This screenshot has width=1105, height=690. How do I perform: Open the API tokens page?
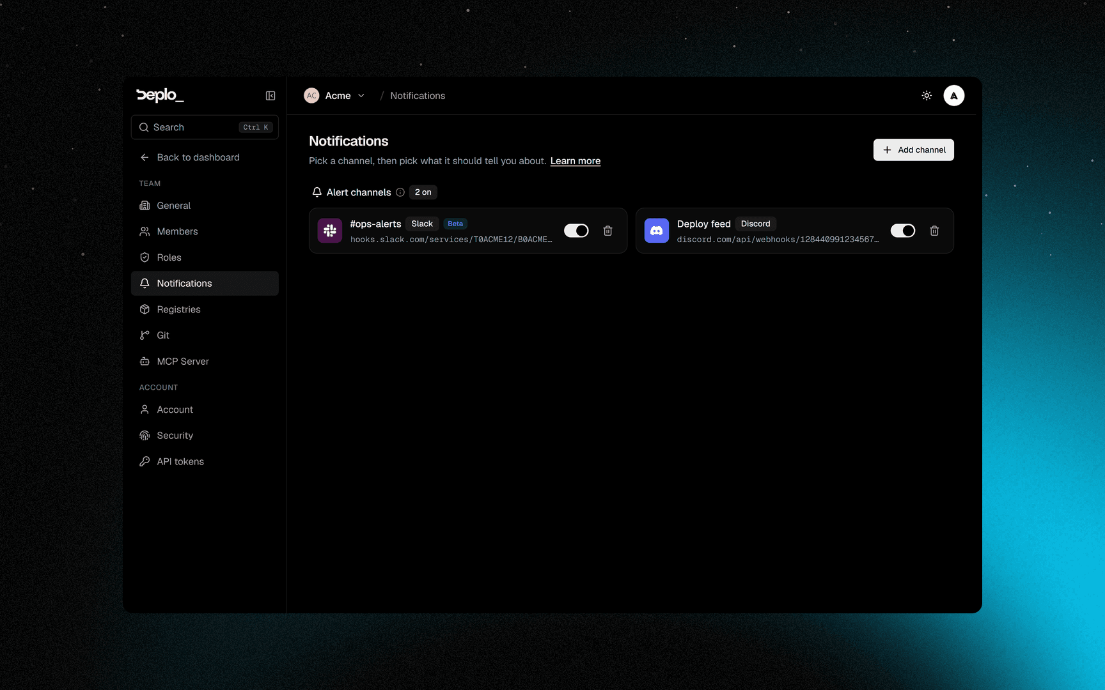click(205, 461)
